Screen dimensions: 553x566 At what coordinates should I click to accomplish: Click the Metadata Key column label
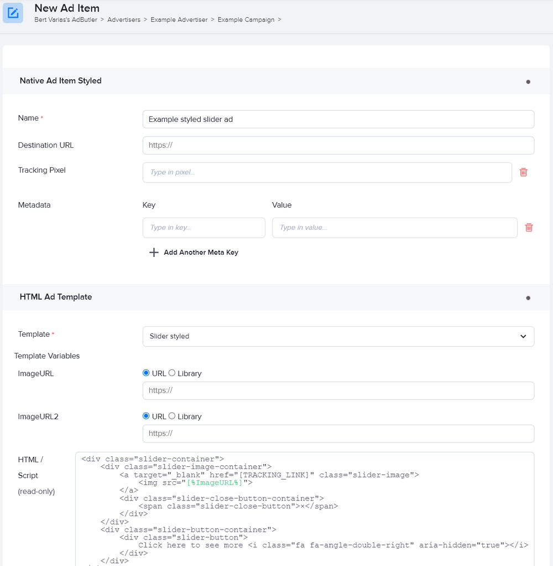(149, 205)
